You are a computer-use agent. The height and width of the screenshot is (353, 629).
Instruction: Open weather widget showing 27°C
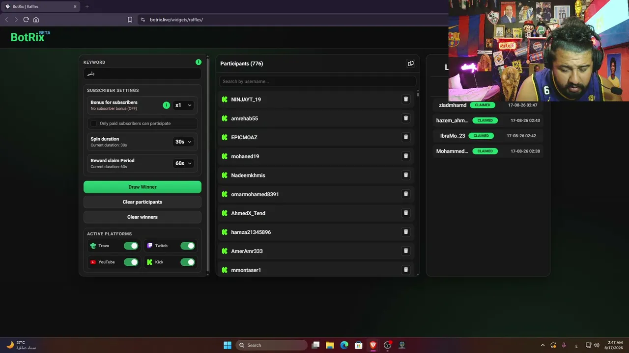(x=22, y=345)
